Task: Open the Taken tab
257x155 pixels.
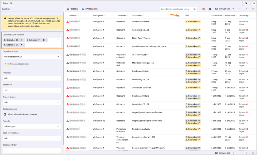Action: (x=5, y=3)
